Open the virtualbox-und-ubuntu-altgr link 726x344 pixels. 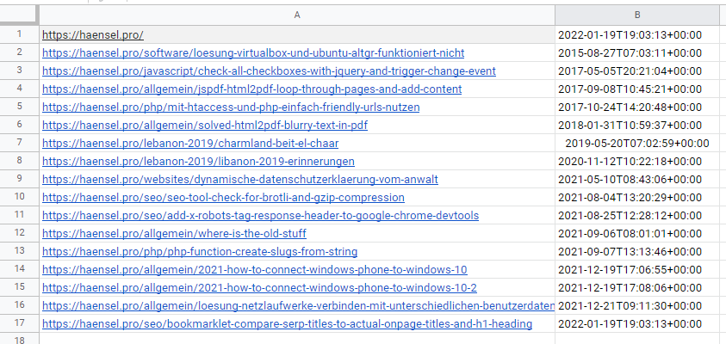point(253,52)
